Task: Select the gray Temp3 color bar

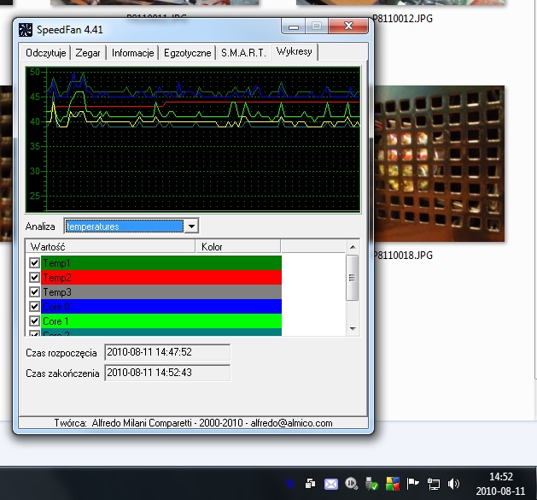Action: [x=161, y=291]
